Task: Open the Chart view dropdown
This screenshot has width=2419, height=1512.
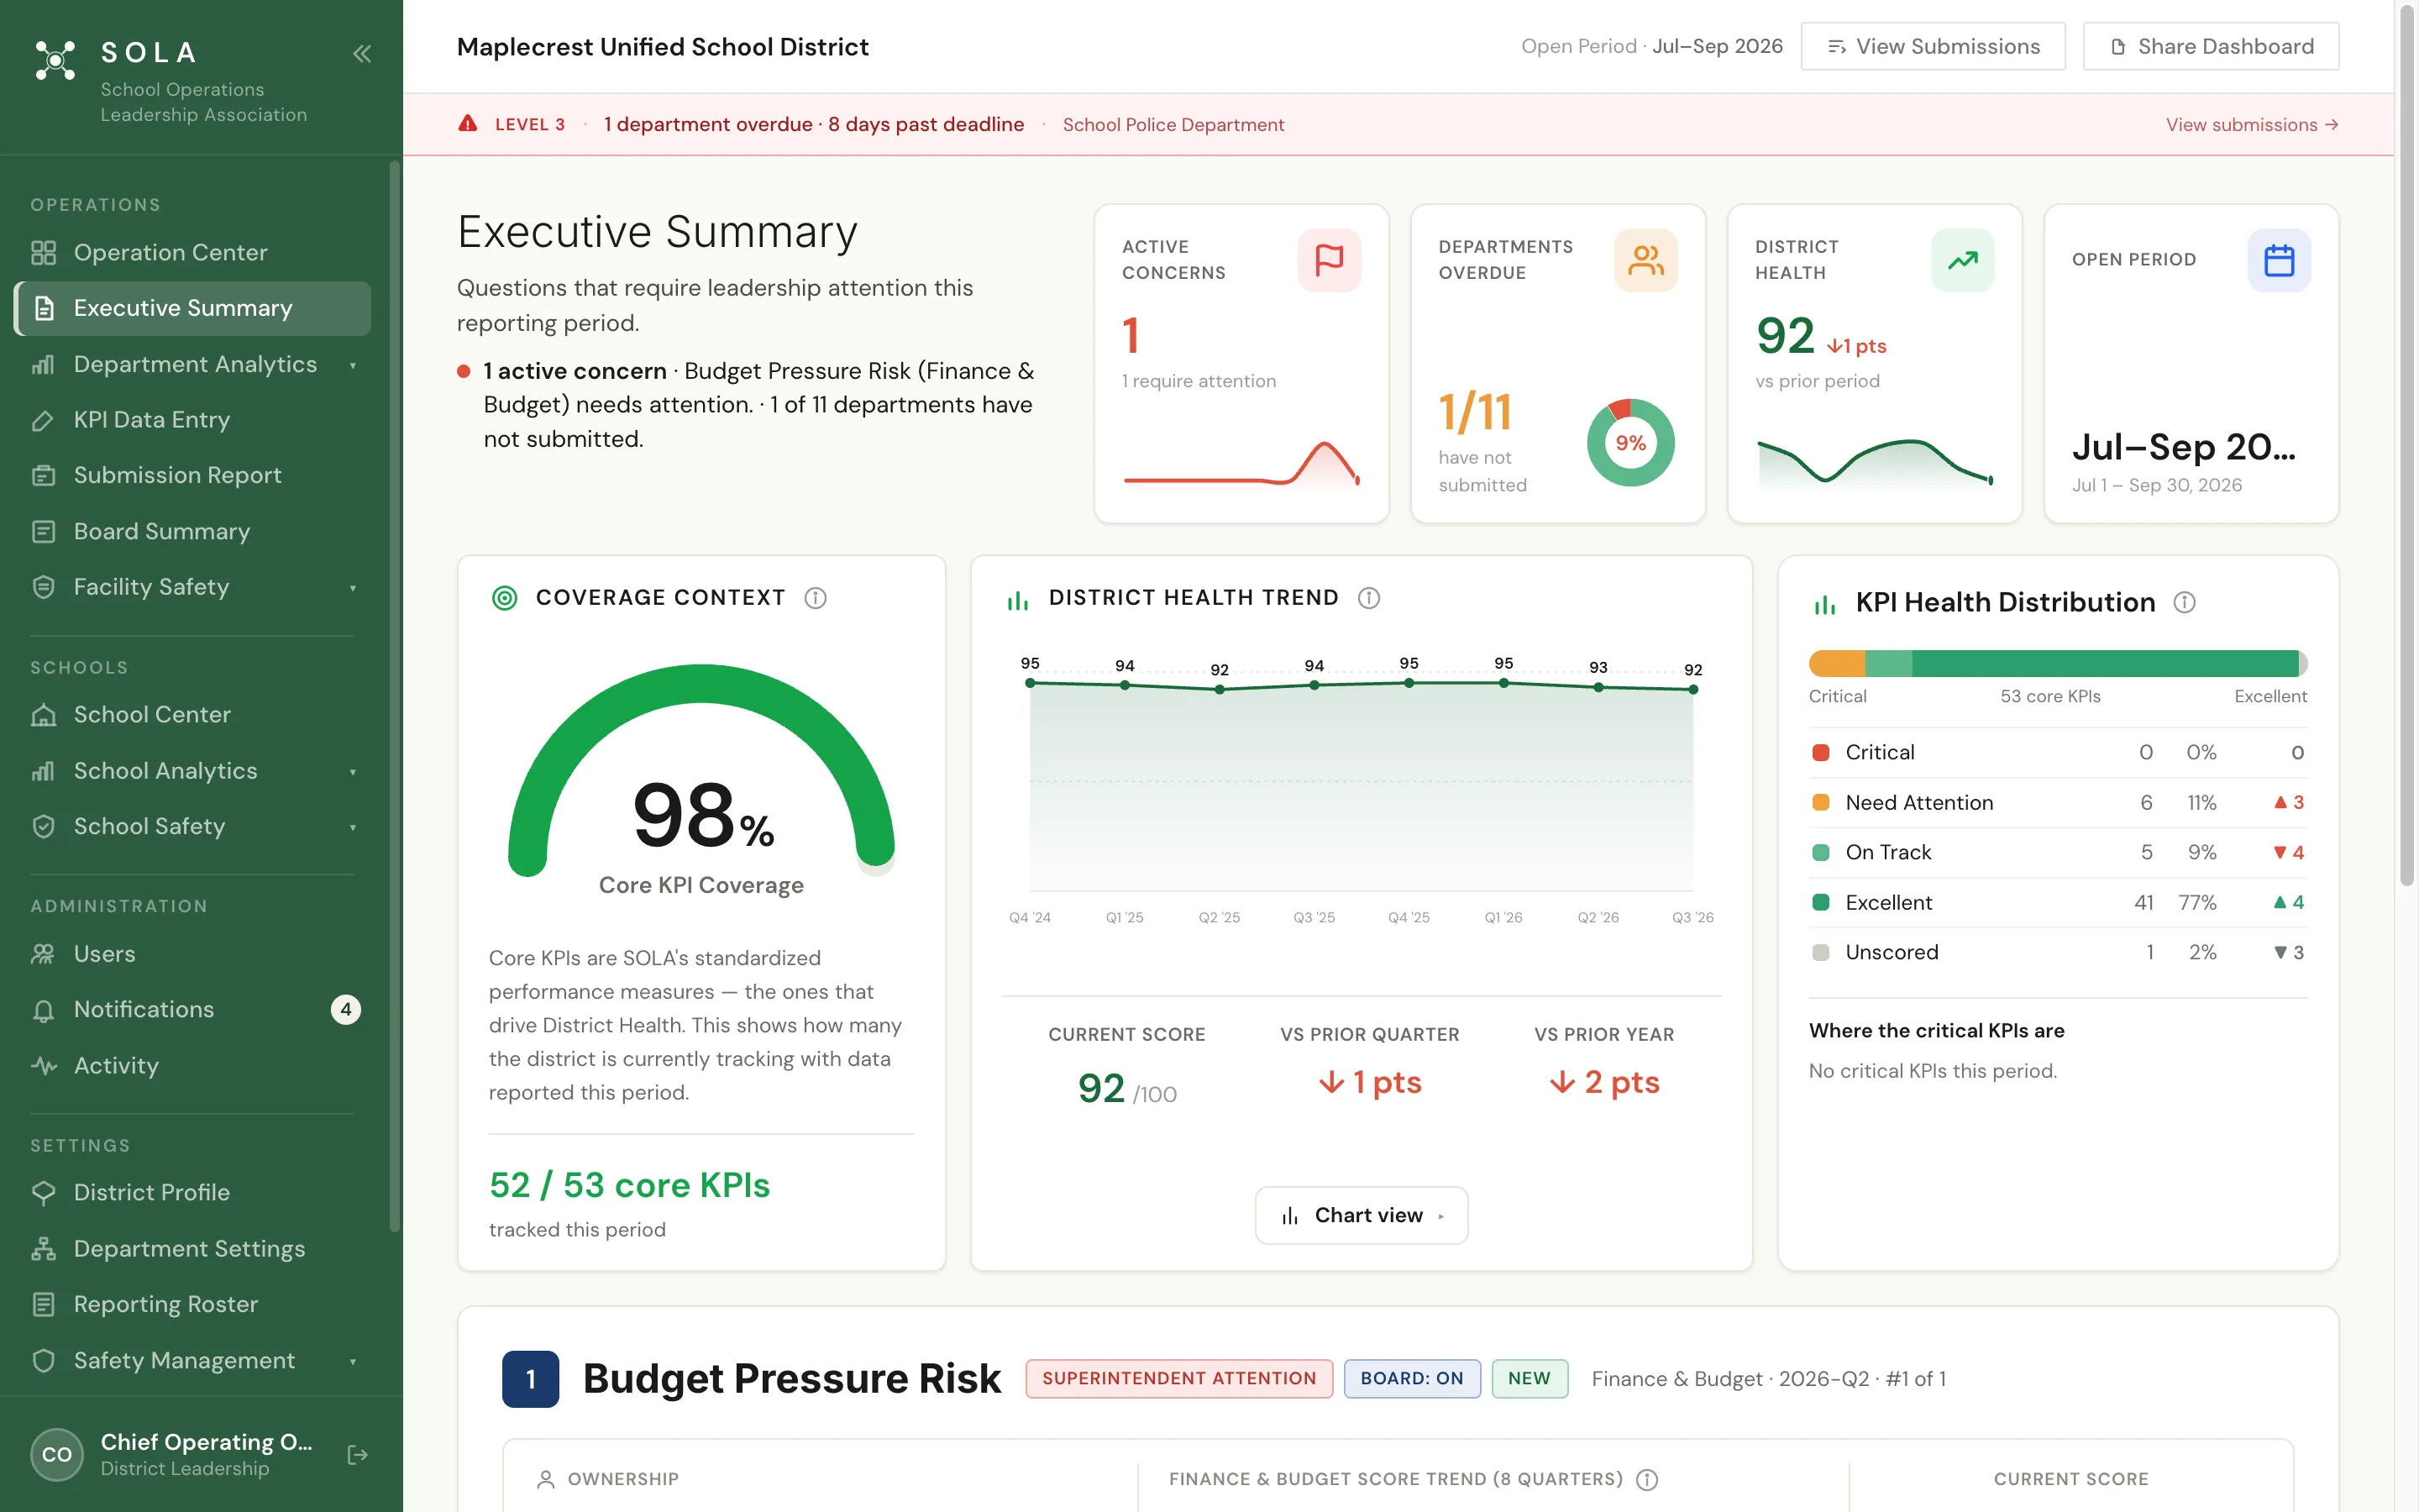Action: click(1361, 1215)
